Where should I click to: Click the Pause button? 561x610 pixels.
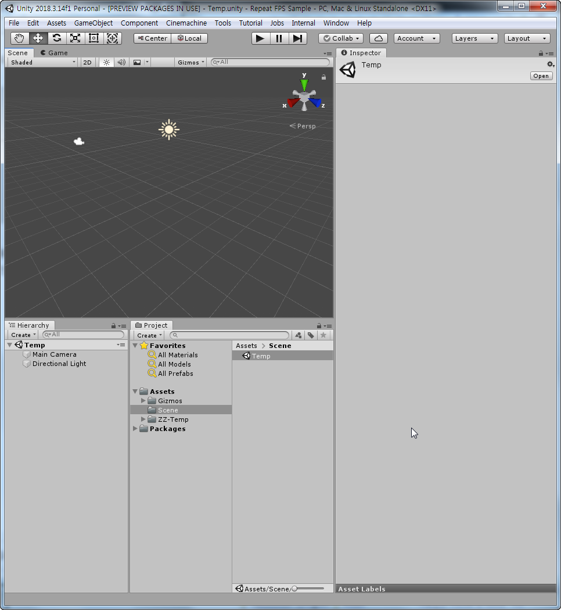click(279, 38)
